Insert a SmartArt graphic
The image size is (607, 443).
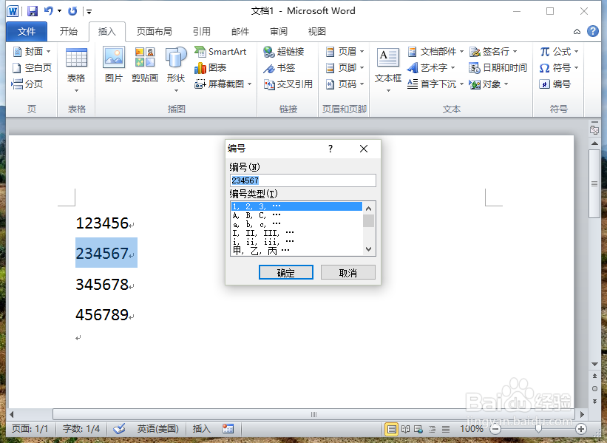click(222, 53)
